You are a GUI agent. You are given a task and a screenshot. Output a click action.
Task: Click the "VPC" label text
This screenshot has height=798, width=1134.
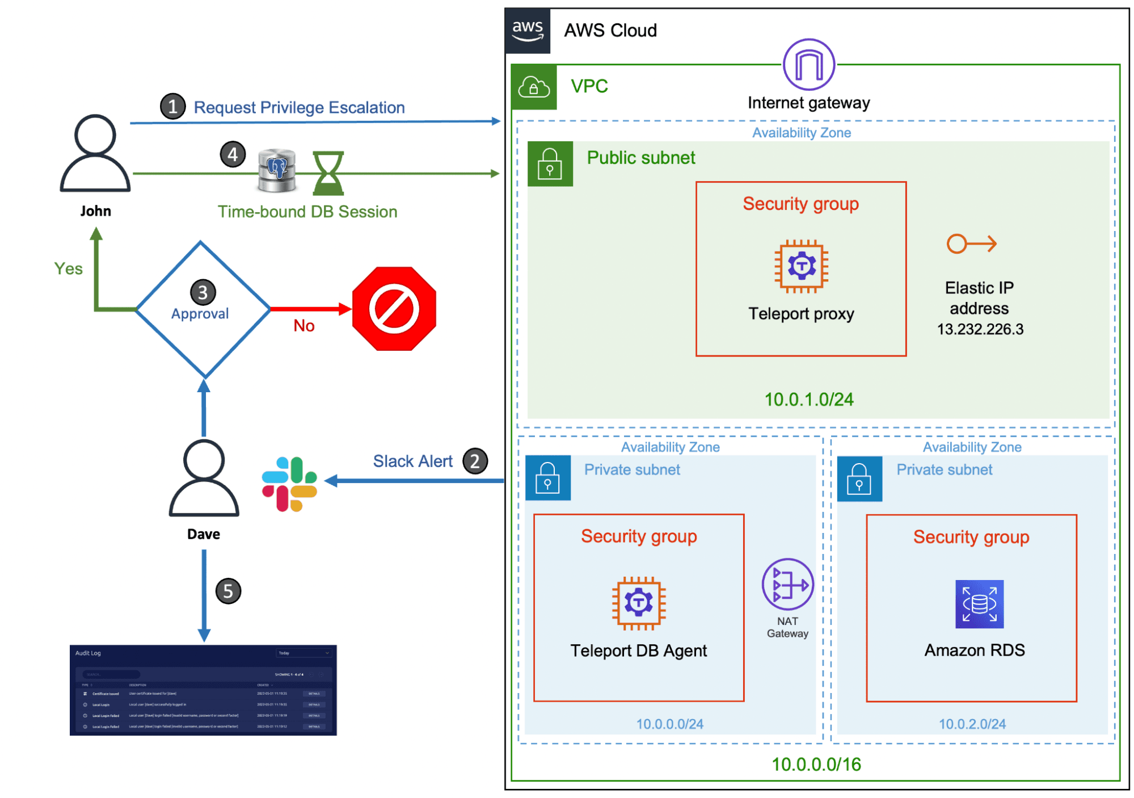point(589,86)
